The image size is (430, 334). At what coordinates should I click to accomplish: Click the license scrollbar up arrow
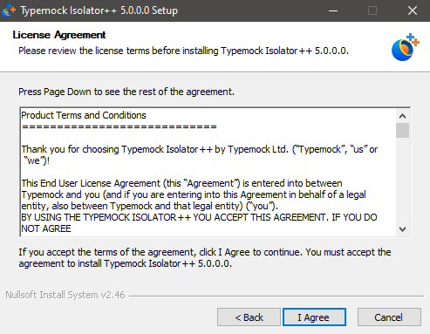click(x=402, y=116)
